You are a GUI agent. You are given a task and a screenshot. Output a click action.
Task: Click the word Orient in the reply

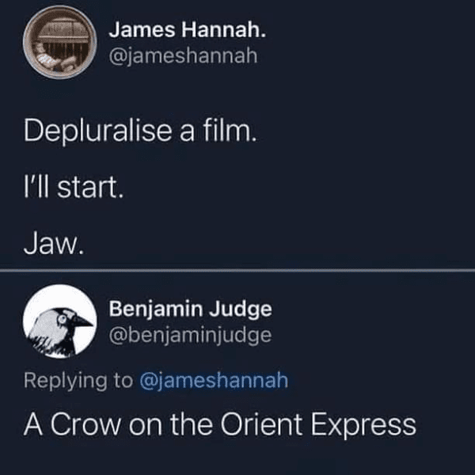click(x=261, y=424)
